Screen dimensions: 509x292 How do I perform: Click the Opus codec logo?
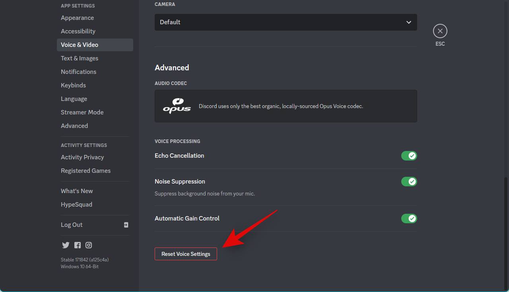[x=177, y=106]
